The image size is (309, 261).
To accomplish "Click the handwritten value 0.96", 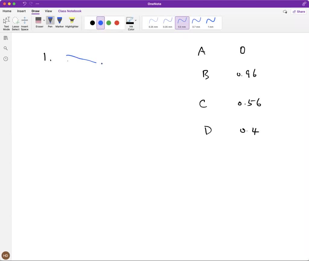I will tap(247, 74).
